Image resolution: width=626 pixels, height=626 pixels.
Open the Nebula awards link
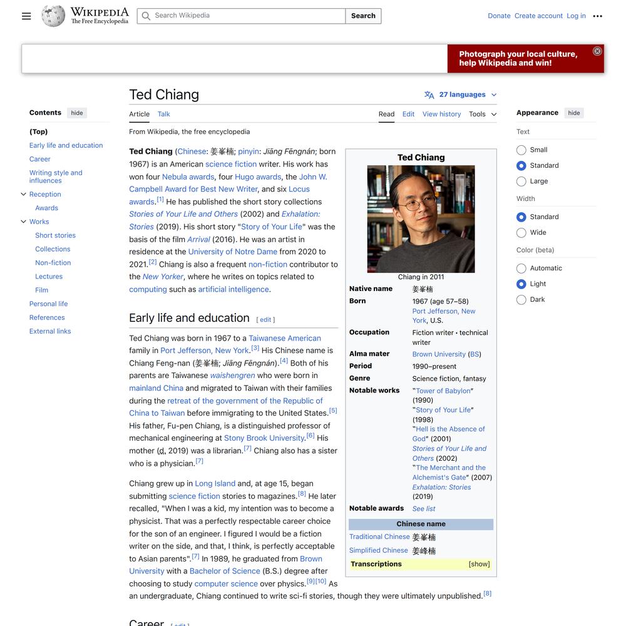coord(188,177)
